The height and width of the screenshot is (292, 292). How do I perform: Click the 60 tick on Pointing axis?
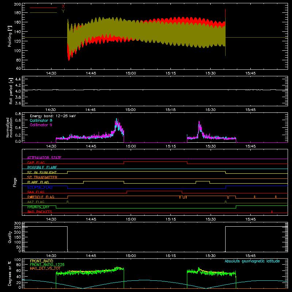coord(19,68)
